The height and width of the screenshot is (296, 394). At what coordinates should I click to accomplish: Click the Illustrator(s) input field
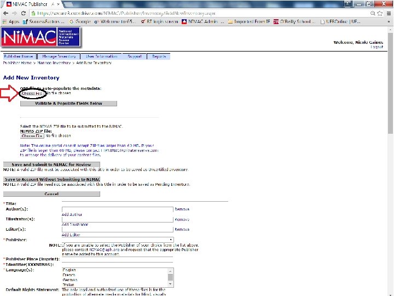[117, 219]
